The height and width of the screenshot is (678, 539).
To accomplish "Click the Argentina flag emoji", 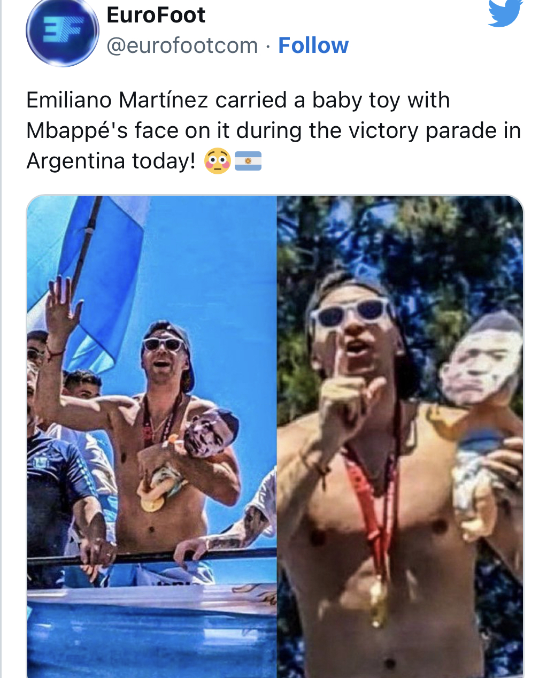I will click(248, 161).
